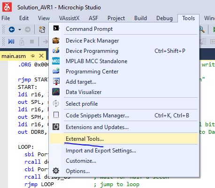
Task: Click the 'LOOP:' label in code
Action: pos(26,147)
